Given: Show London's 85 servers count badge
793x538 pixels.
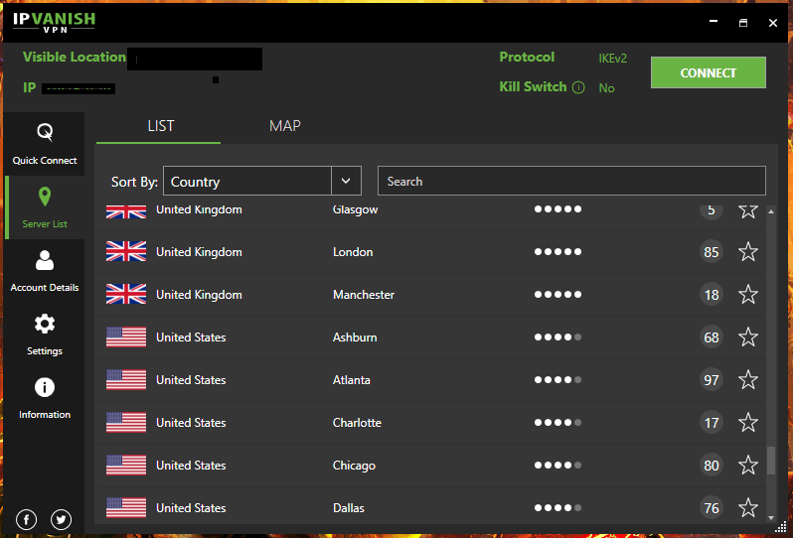Looking at the screenshot, I should click(712, 251).
